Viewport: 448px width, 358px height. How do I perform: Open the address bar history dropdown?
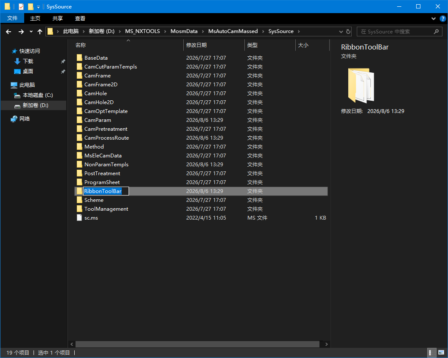(341, 32)
